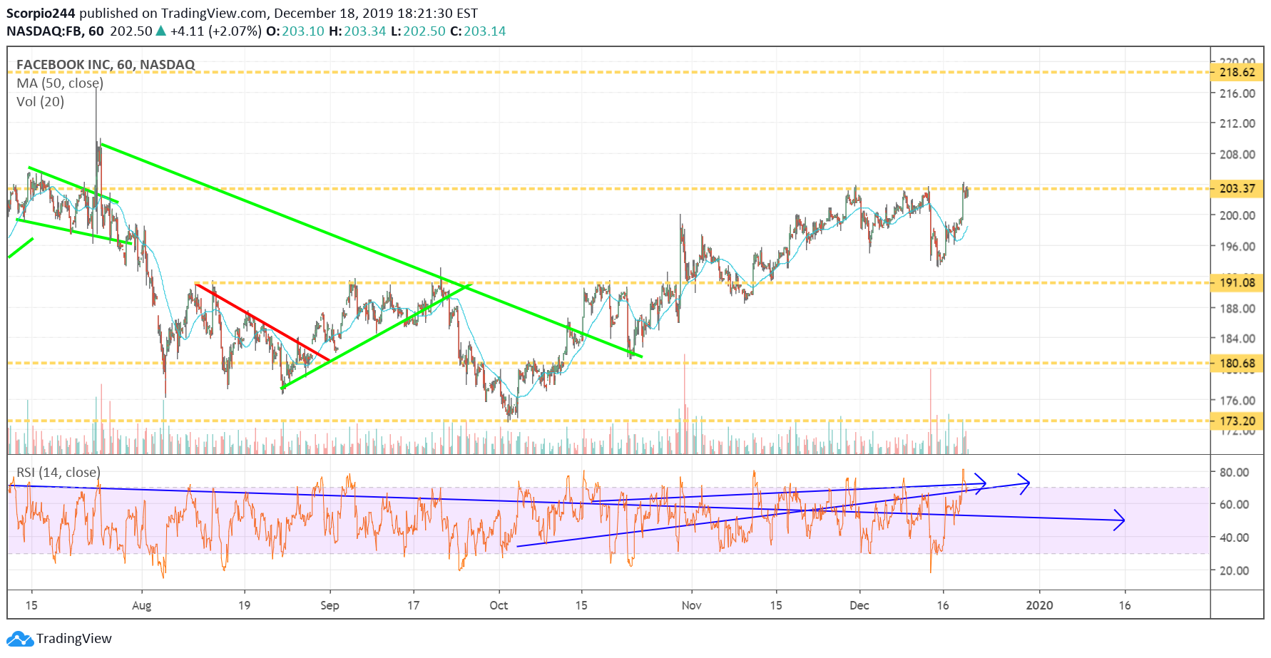Click the C: 203.14 close value

click(478, 31)
